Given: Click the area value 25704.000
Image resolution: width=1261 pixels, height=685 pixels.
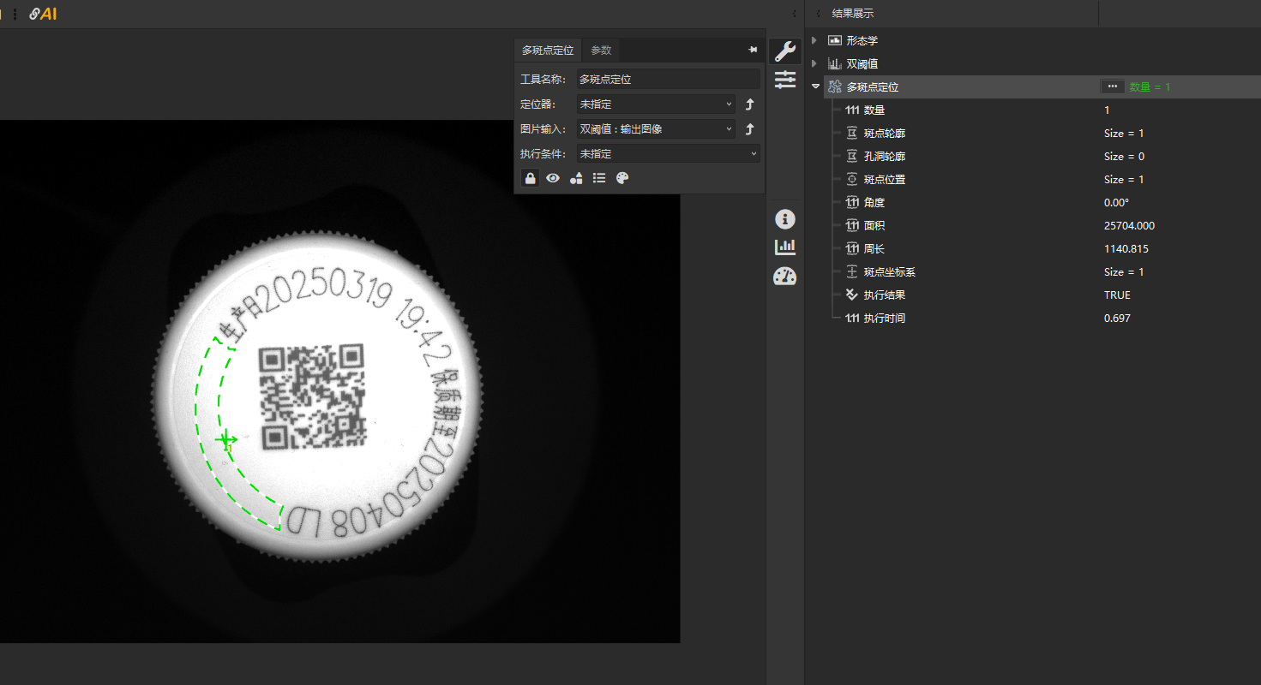Looking at the screenshot, I should coord(1129,225).
